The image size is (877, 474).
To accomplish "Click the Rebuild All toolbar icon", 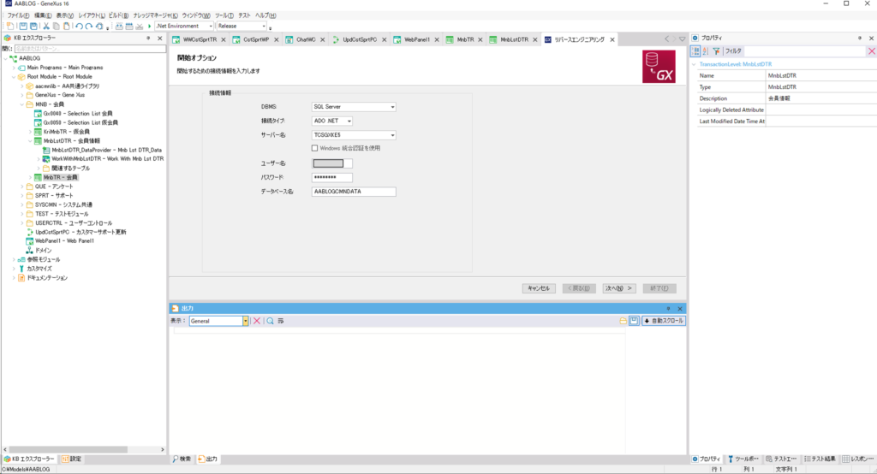I will 129,27.
